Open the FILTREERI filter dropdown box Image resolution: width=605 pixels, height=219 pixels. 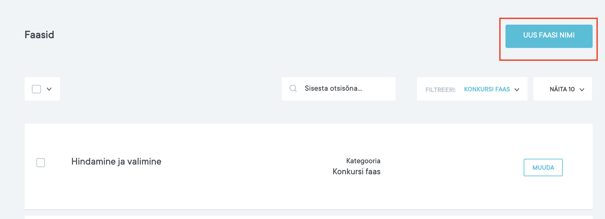[x=472, y=89]
